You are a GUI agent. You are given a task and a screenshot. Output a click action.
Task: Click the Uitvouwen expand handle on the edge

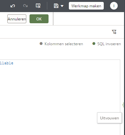coord(123,105)
